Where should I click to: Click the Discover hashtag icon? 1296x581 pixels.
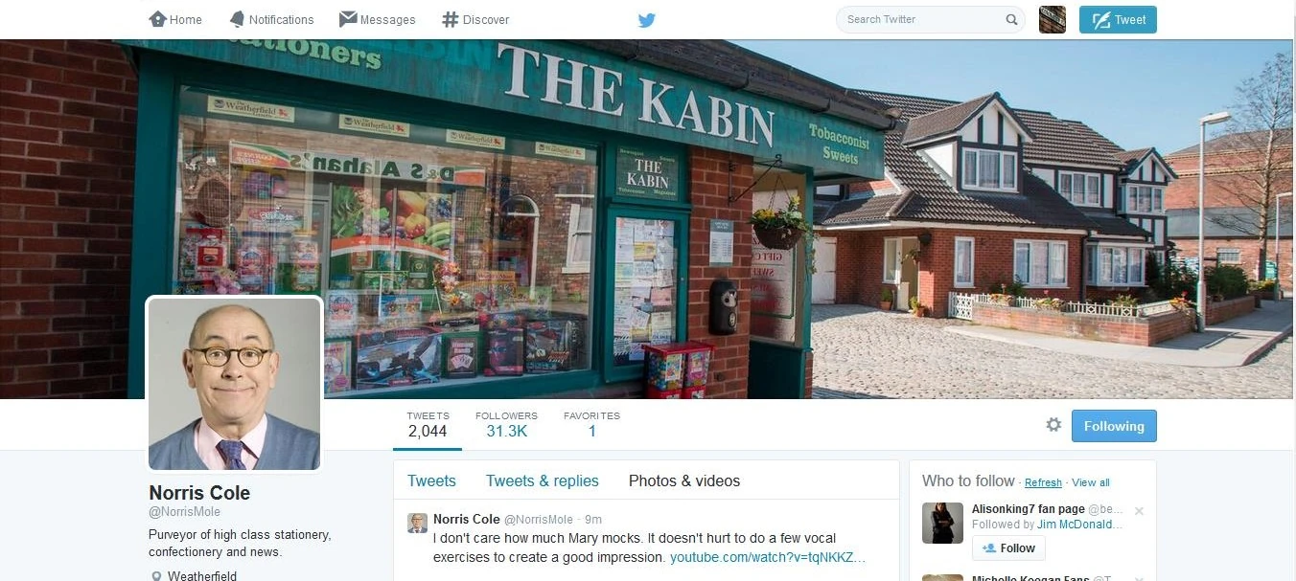pos(450,19)
